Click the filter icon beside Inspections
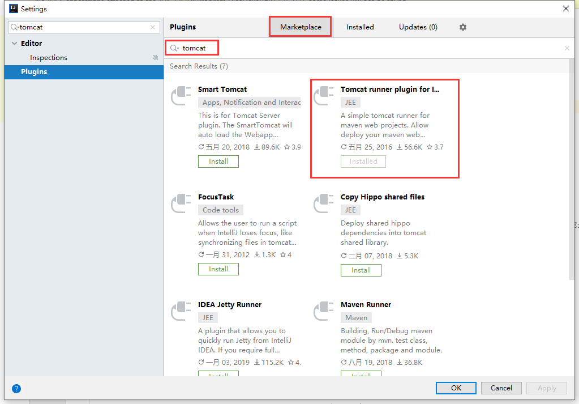 (155, 57)
